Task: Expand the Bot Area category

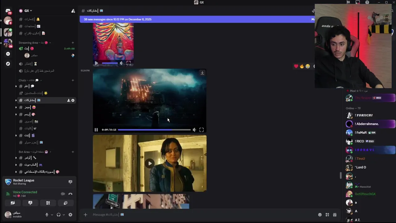Action: pos(35,152)
